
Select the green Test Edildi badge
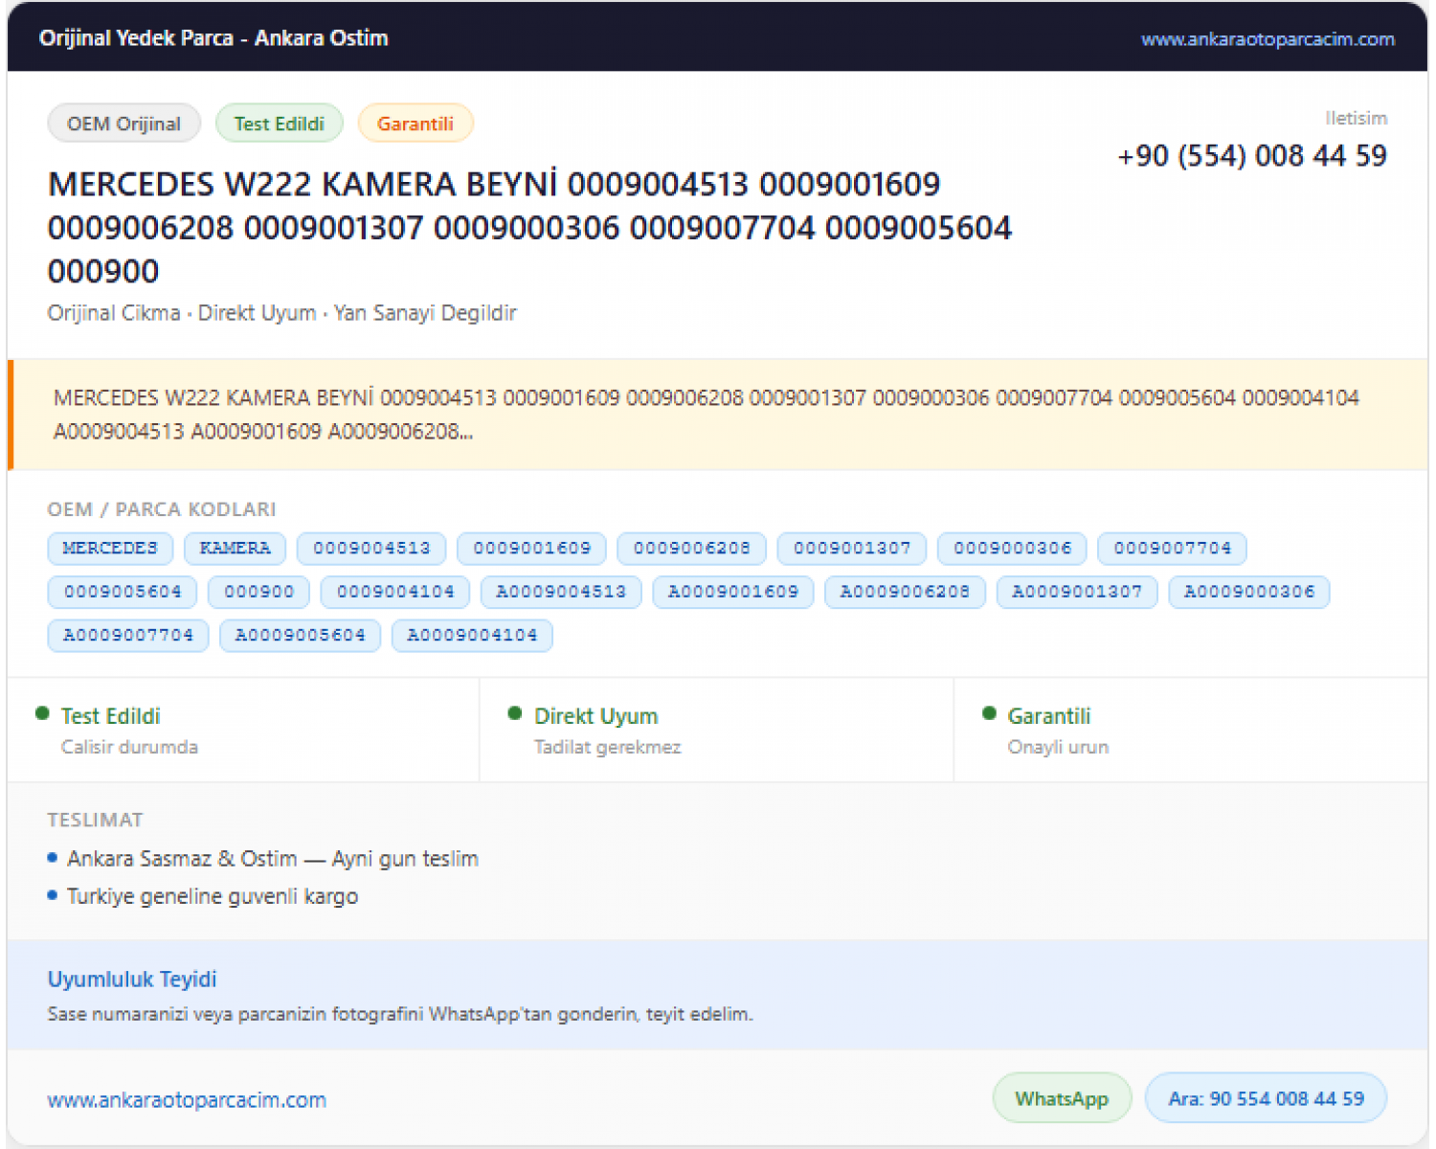280,124
